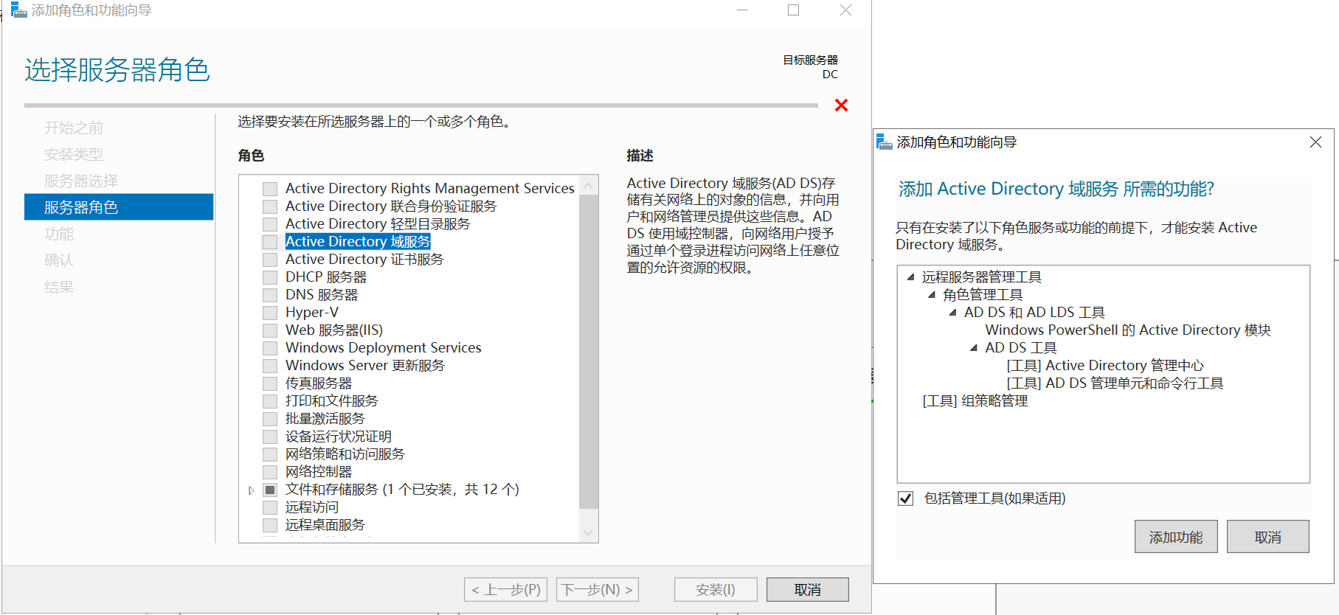
Task: Check Active Directory 联合身份验证服务 role
Action: pos(270,206)
